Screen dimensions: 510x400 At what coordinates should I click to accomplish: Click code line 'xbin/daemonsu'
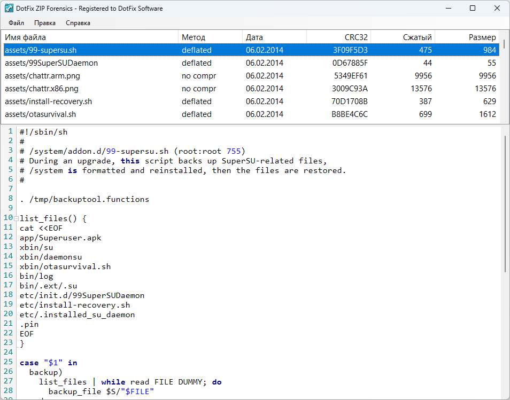tap(51, 257)
